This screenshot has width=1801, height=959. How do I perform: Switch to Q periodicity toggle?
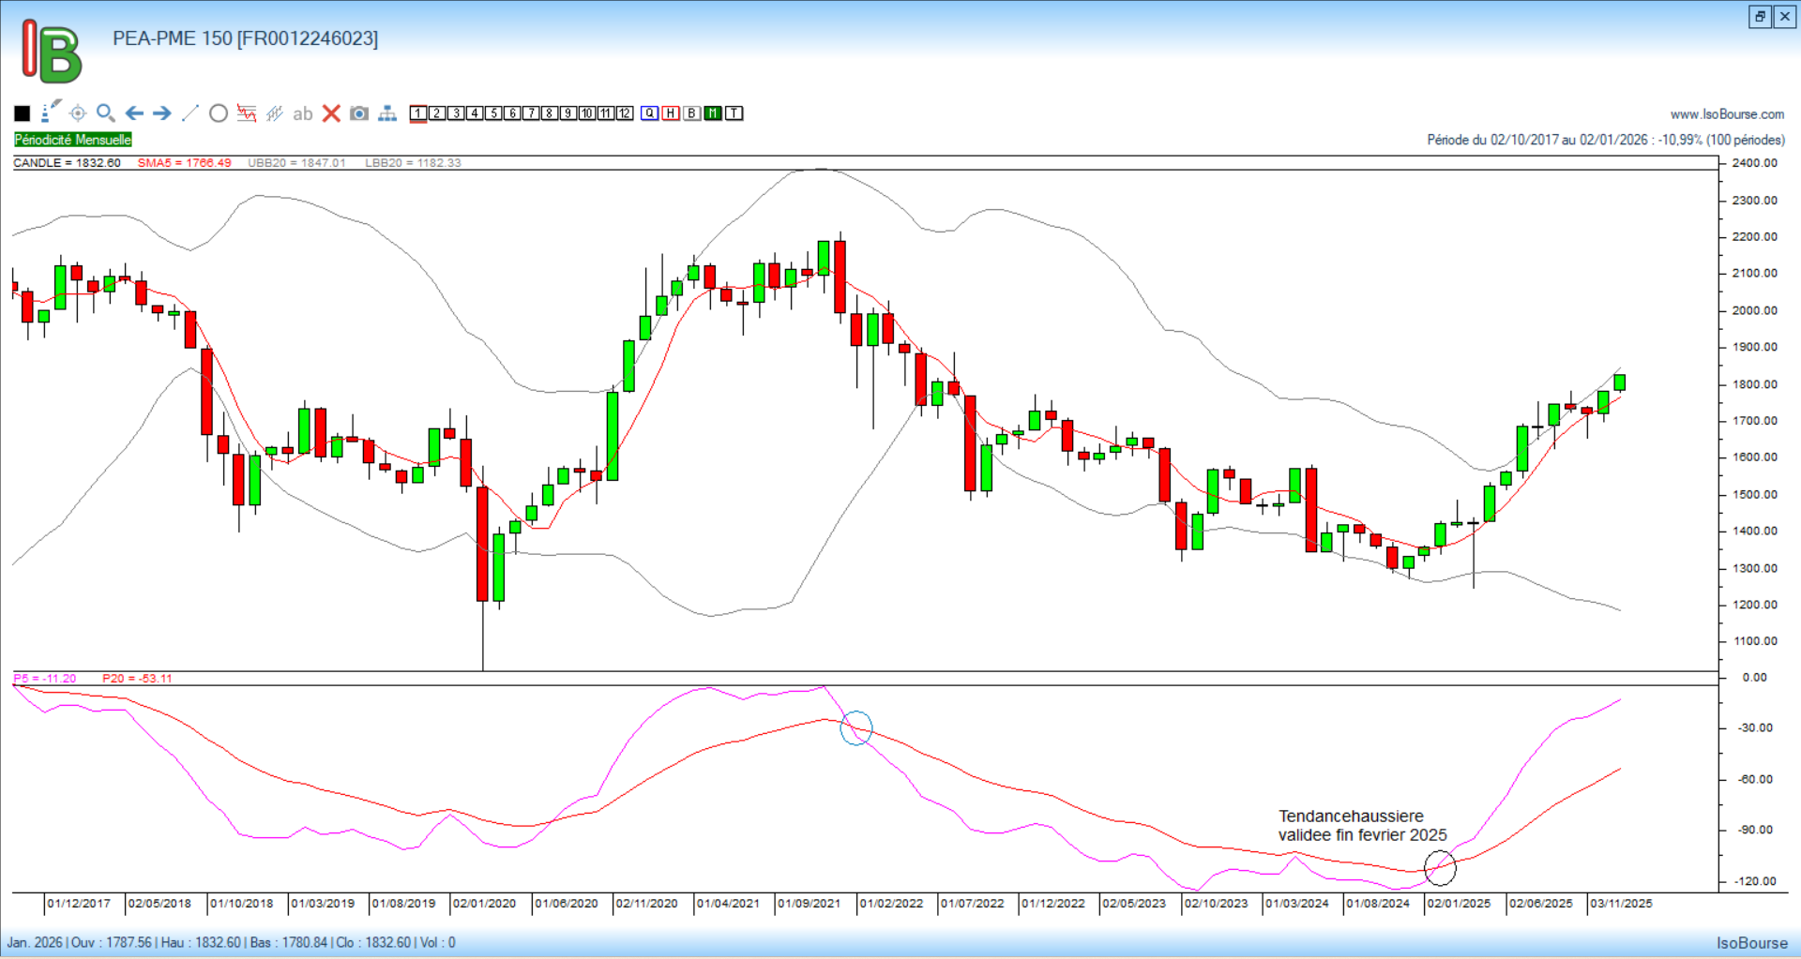(x=650, y=113)
